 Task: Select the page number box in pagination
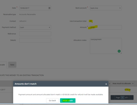122,98
